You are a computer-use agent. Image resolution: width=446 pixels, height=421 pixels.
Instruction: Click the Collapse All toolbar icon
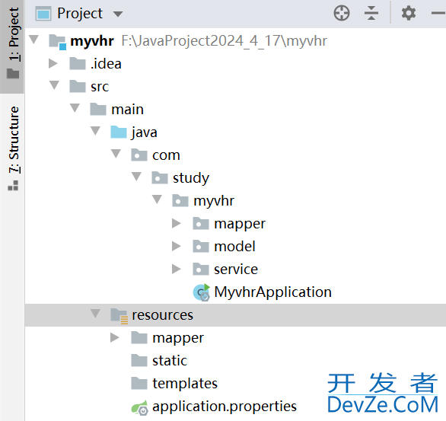[371, 14]
